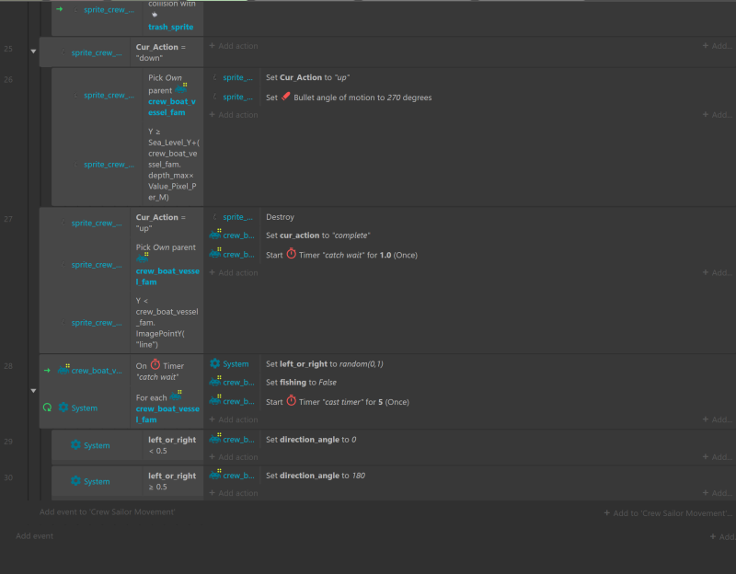
Task: Click the green trigger arrow on event 28
Action: pyautogui.click(x=47, y=371)
